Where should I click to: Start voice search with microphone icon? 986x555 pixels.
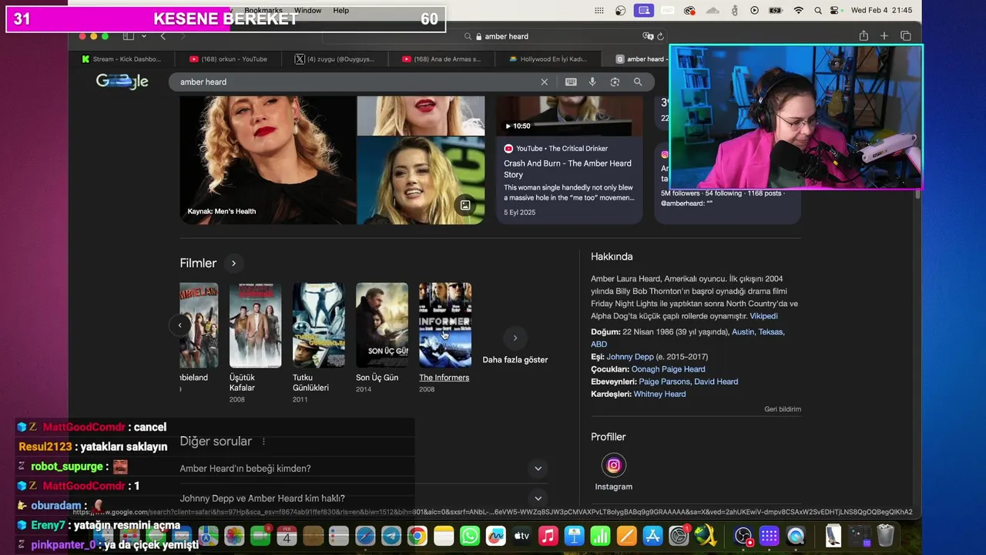click(x=592, y=82)
